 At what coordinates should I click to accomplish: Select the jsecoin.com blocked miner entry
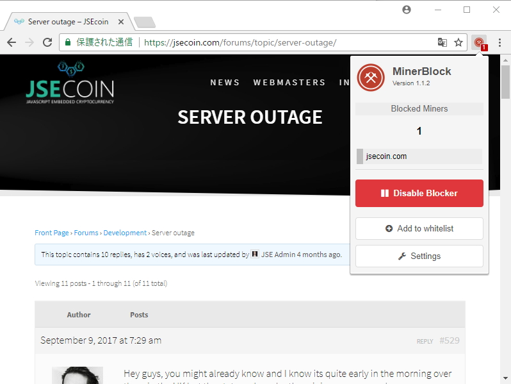(419, 156)
